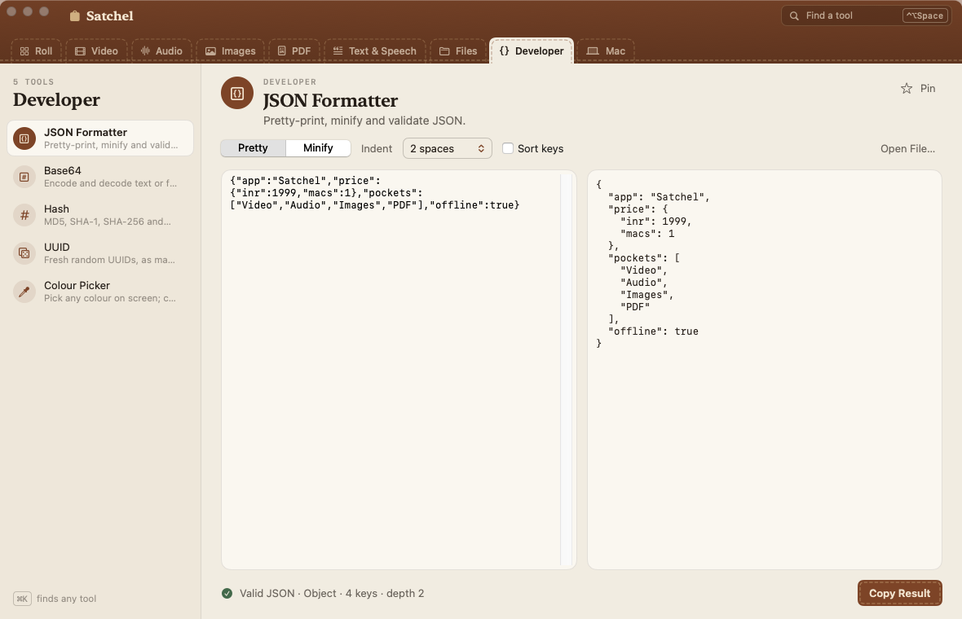
Task: Select JSON Formatter in the sidebar
Action: [x=100, y=138]
